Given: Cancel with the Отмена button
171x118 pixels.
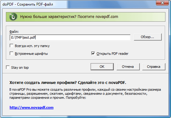Looking at the screenshot, I should coord(128,67).
